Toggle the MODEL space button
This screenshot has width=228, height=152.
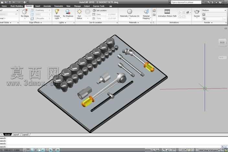(148, 150)
